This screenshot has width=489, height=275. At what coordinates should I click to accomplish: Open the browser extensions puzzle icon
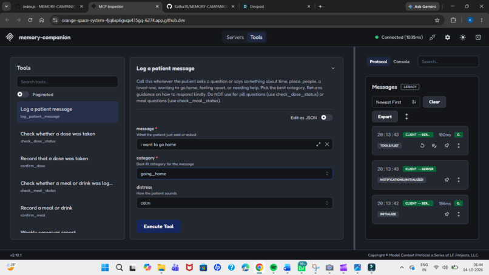(x=453, y=20)
